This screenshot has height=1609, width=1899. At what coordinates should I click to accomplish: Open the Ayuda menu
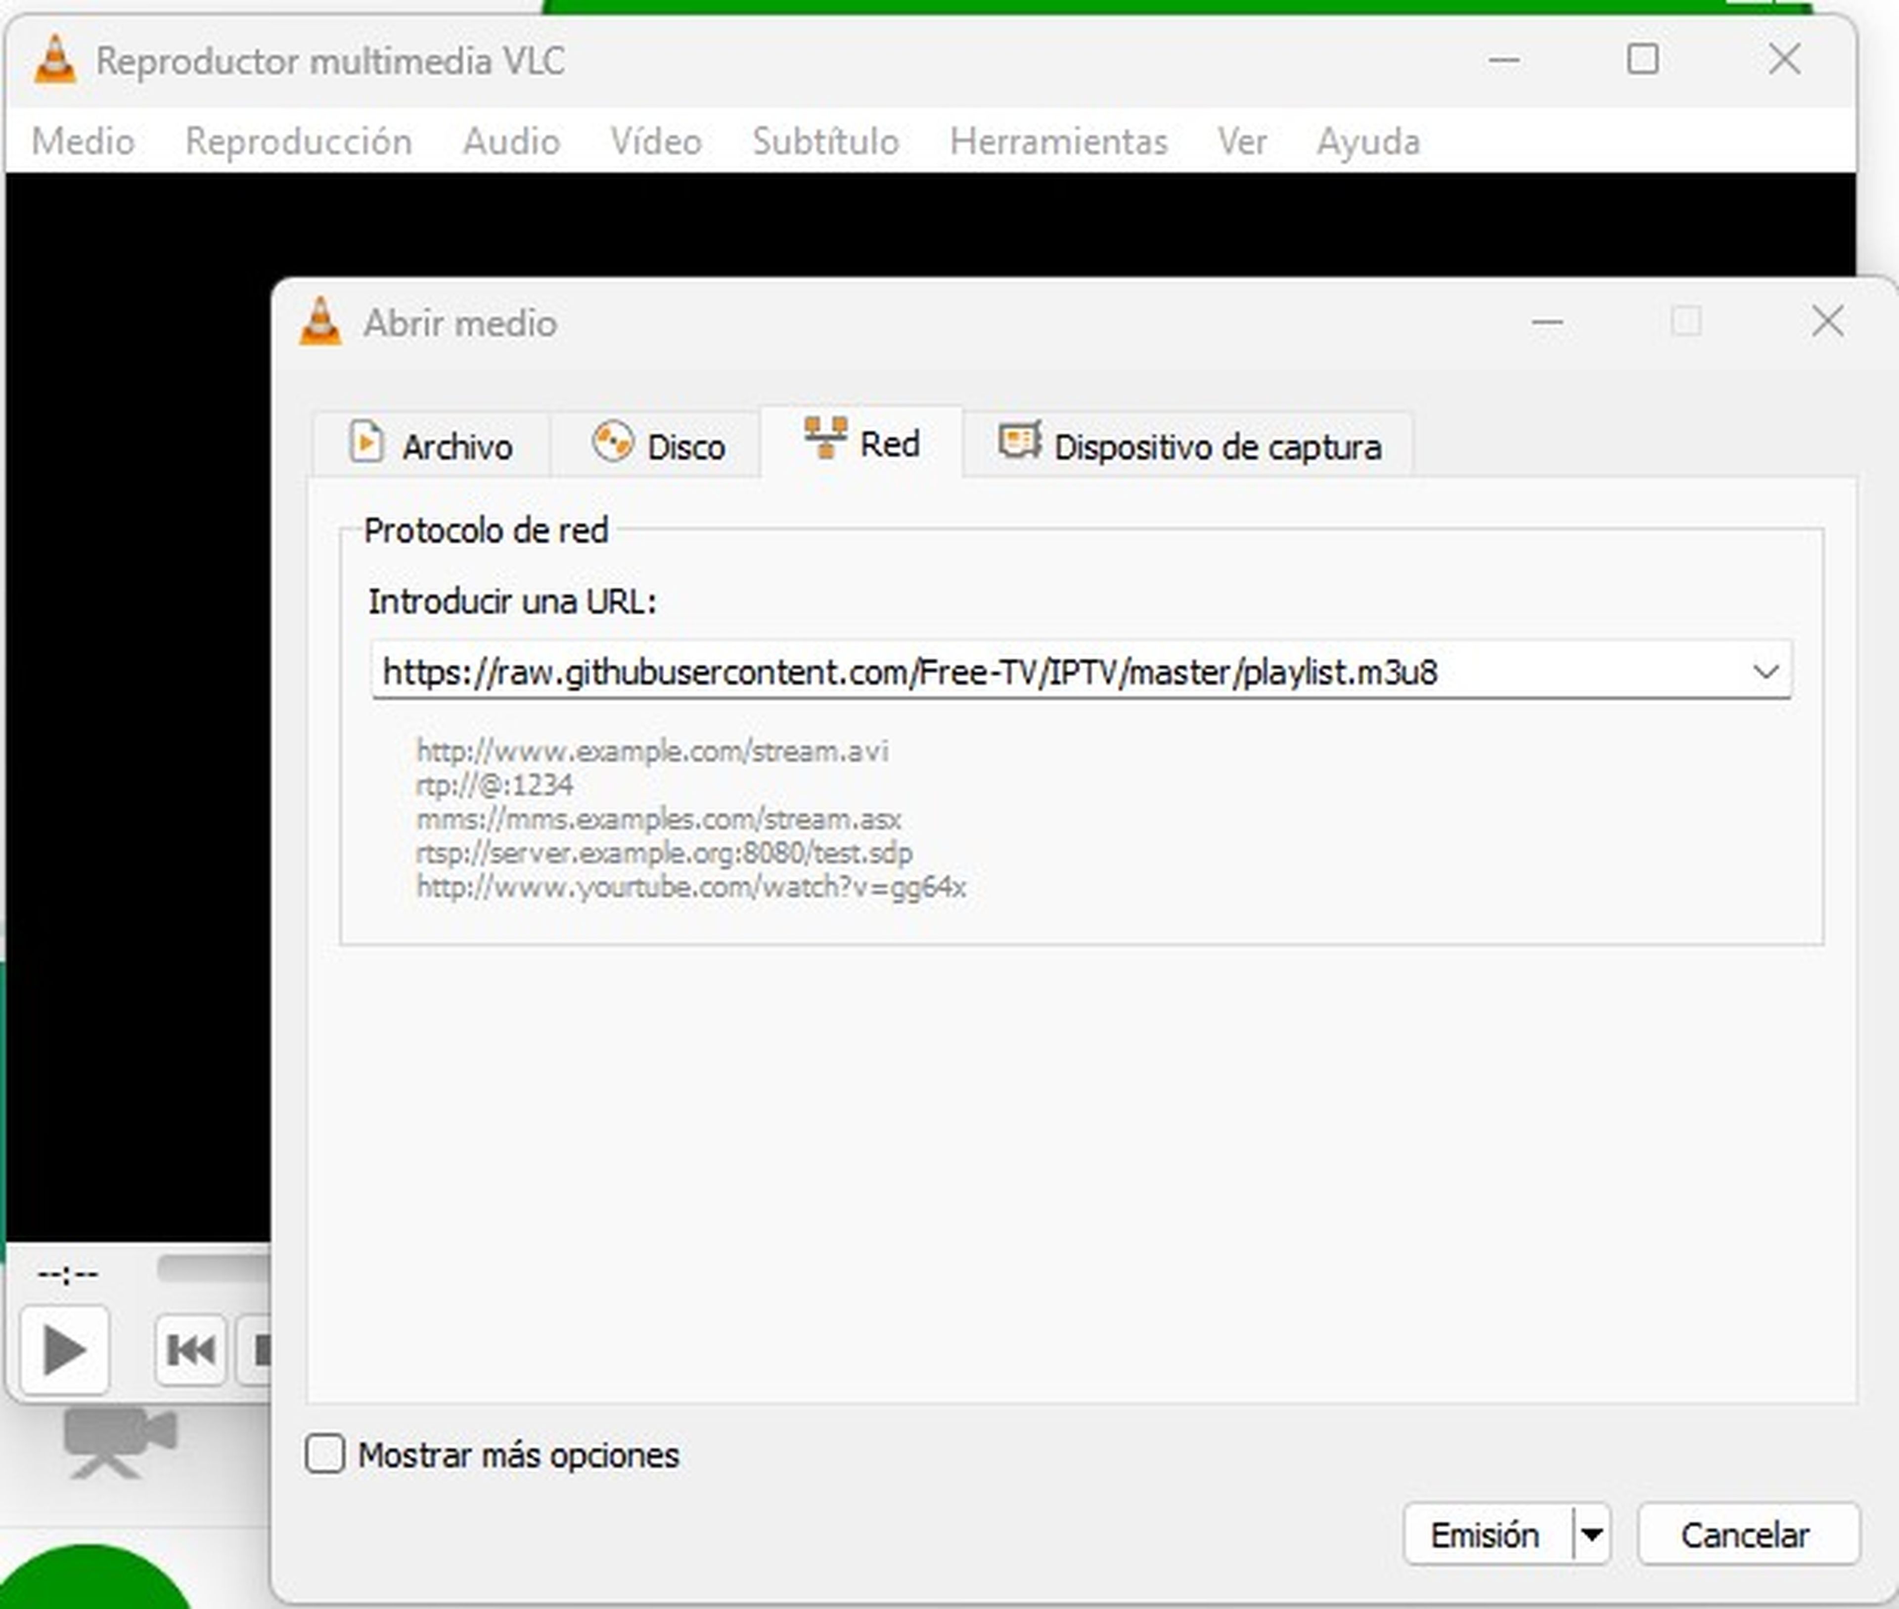coord(1368,141)
